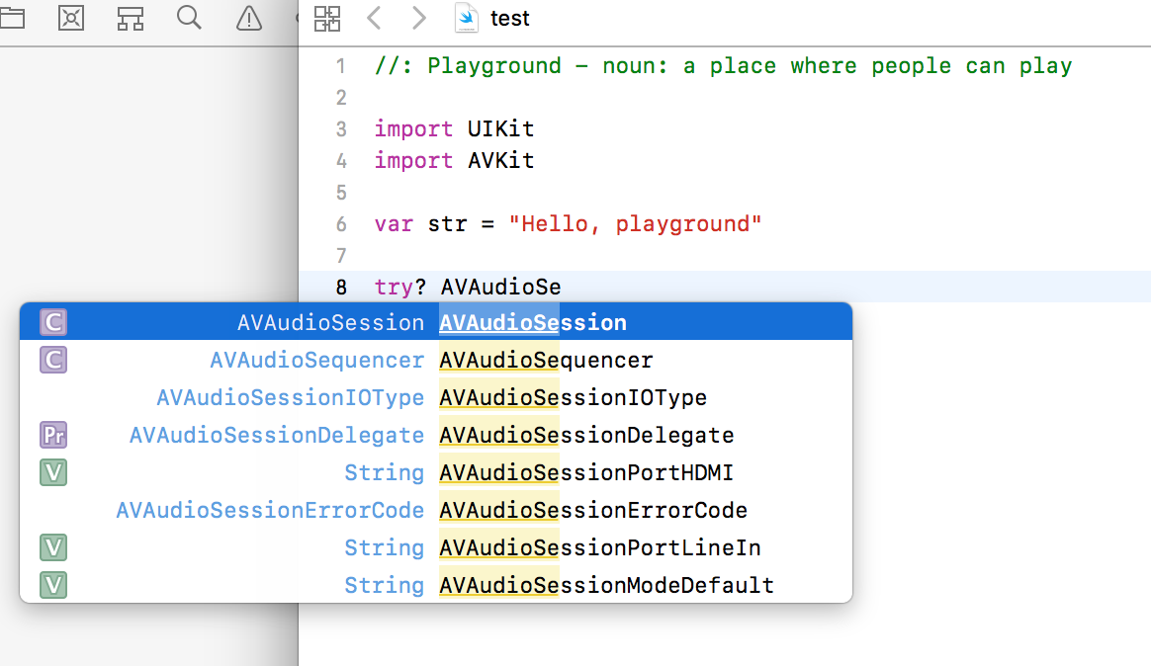Show the symbol navigator icon
This screenshot has width=1151, height=666.
[71, 18]
